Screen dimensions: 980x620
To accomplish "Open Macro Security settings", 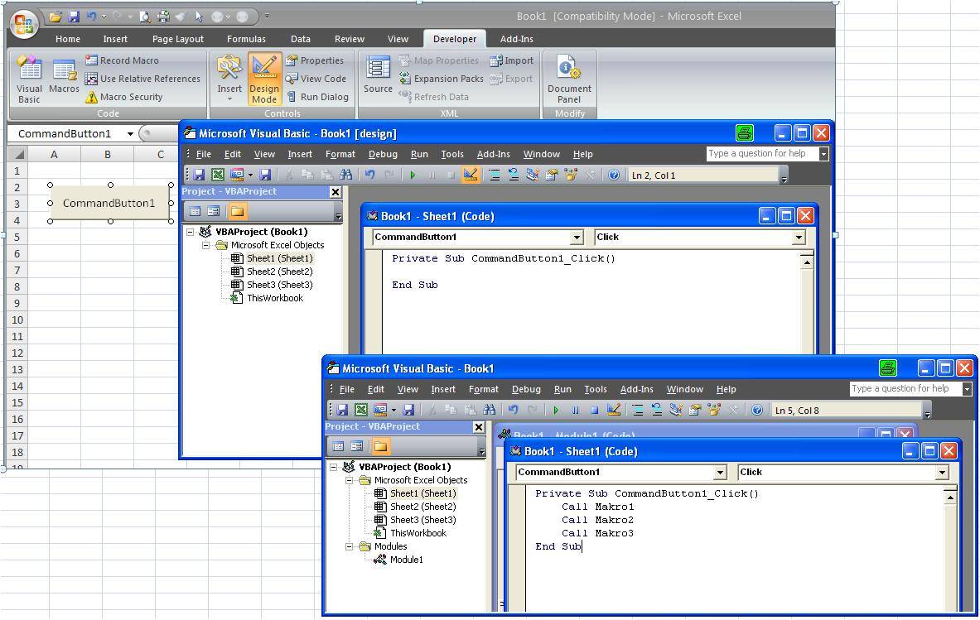I will [123, 97].
